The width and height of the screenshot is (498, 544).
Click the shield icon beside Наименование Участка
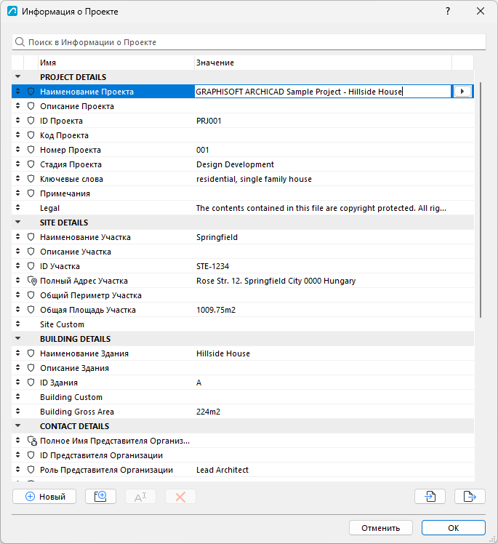click(x=31, y=237)
